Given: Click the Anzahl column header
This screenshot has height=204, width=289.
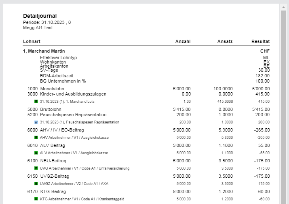Looking at the screenshot, I should (183, 42).
